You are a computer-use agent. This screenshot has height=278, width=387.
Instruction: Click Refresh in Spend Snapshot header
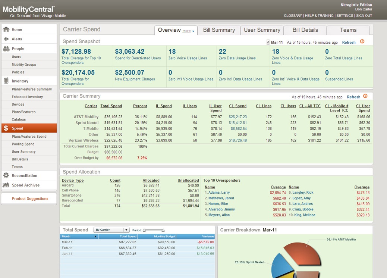tap(349, 43)
